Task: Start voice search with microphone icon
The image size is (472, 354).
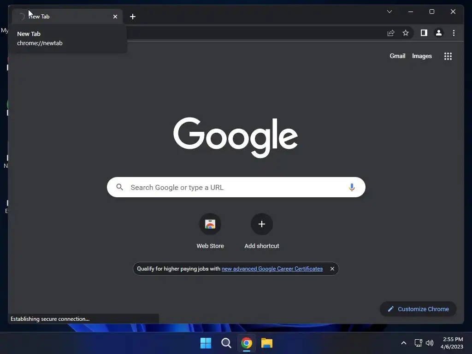Action: tap(352, 187)
